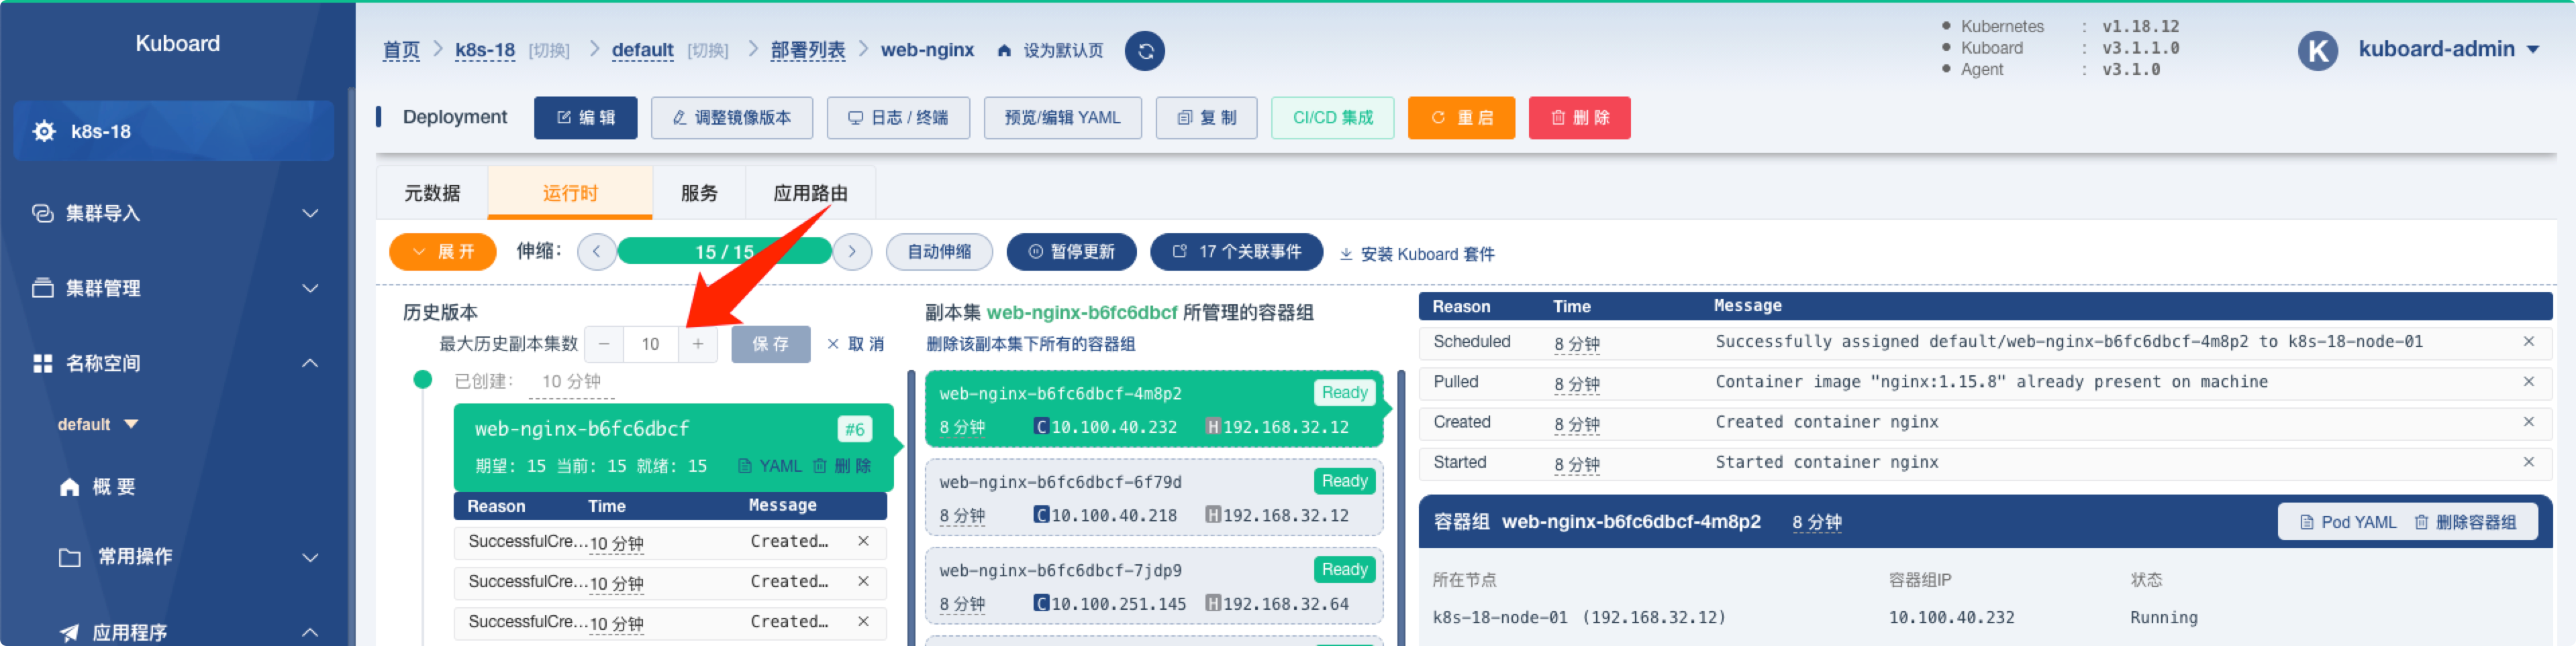Click the 自动伸缩 button
This screenshot has width=2576, height=646.
pos(939,251)
